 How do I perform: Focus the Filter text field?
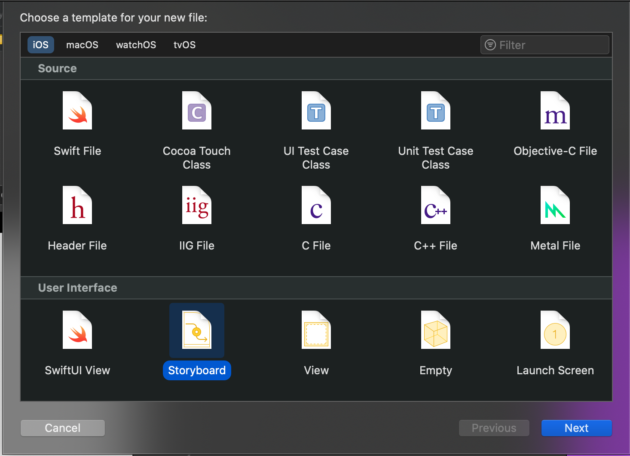[x=545, y=45]
